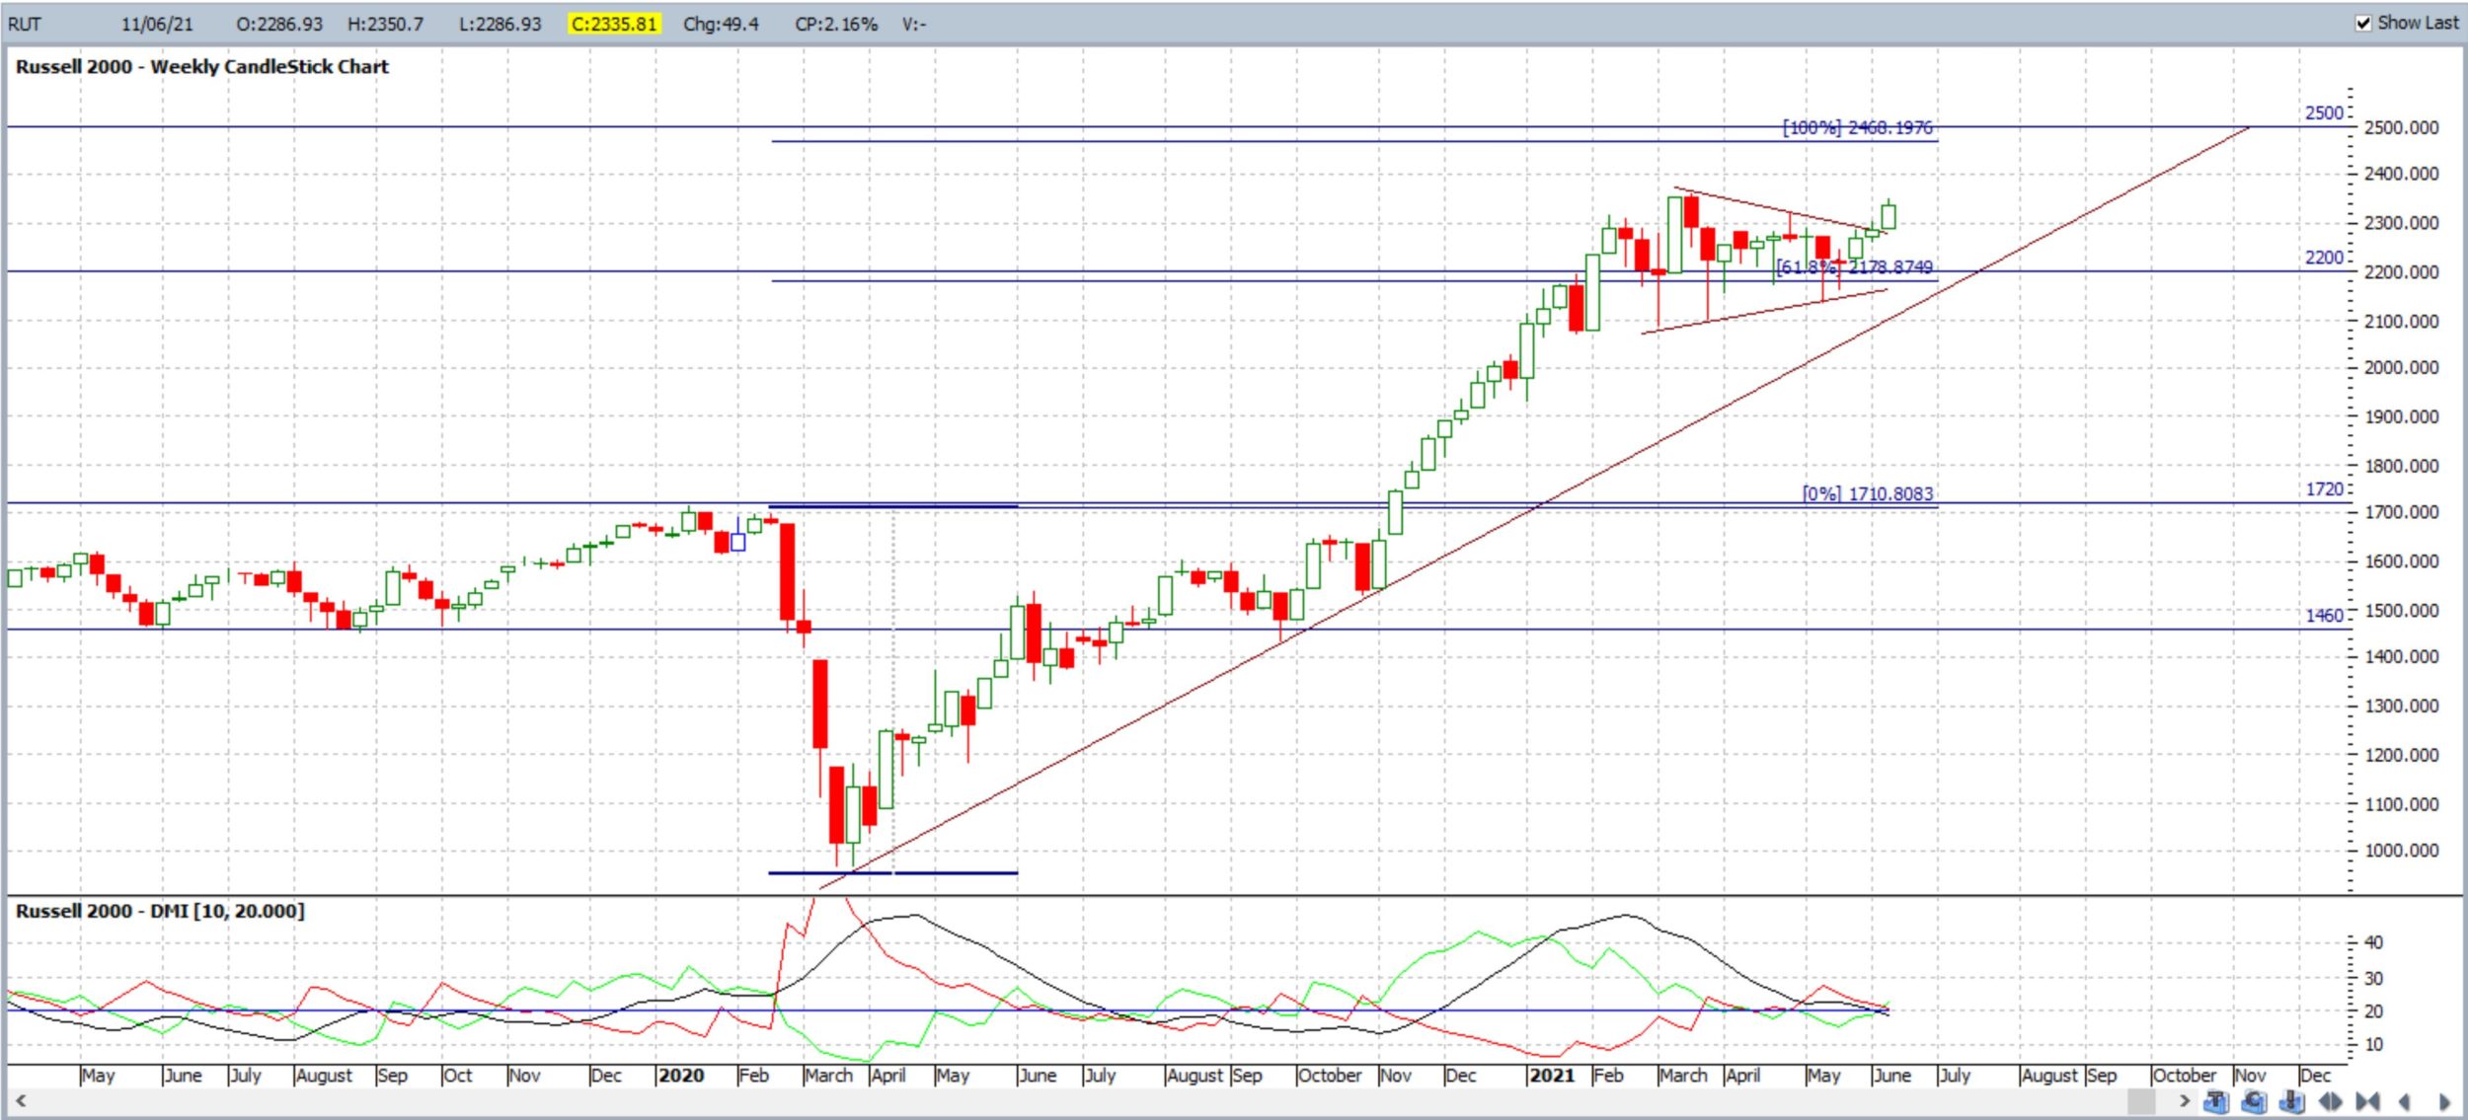Click the horizontal scrollbar thumb
Image resolution: width=2468 pixels, height=1120 pixels.
2141,1101
